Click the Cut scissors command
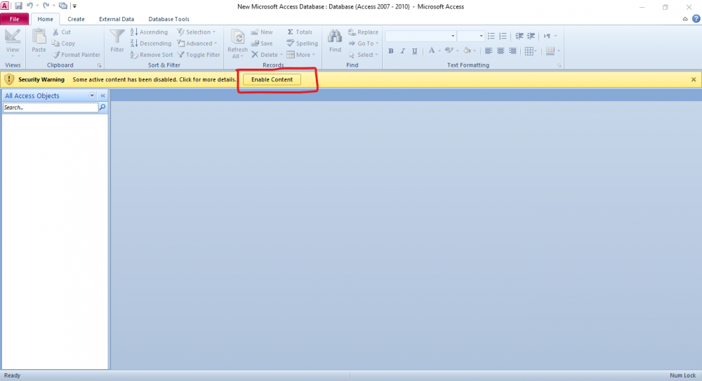Image resolution: width=702 pixels, height=381 pixels. [62, 32]
